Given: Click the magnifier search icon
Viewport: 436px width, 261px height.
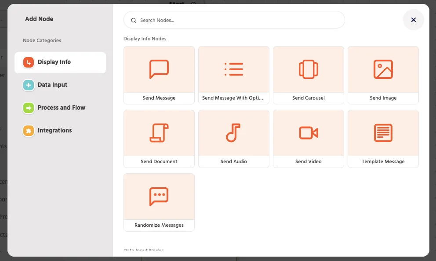Looking at the screenshot, I should pyautogui.click(x=134, y=21).
